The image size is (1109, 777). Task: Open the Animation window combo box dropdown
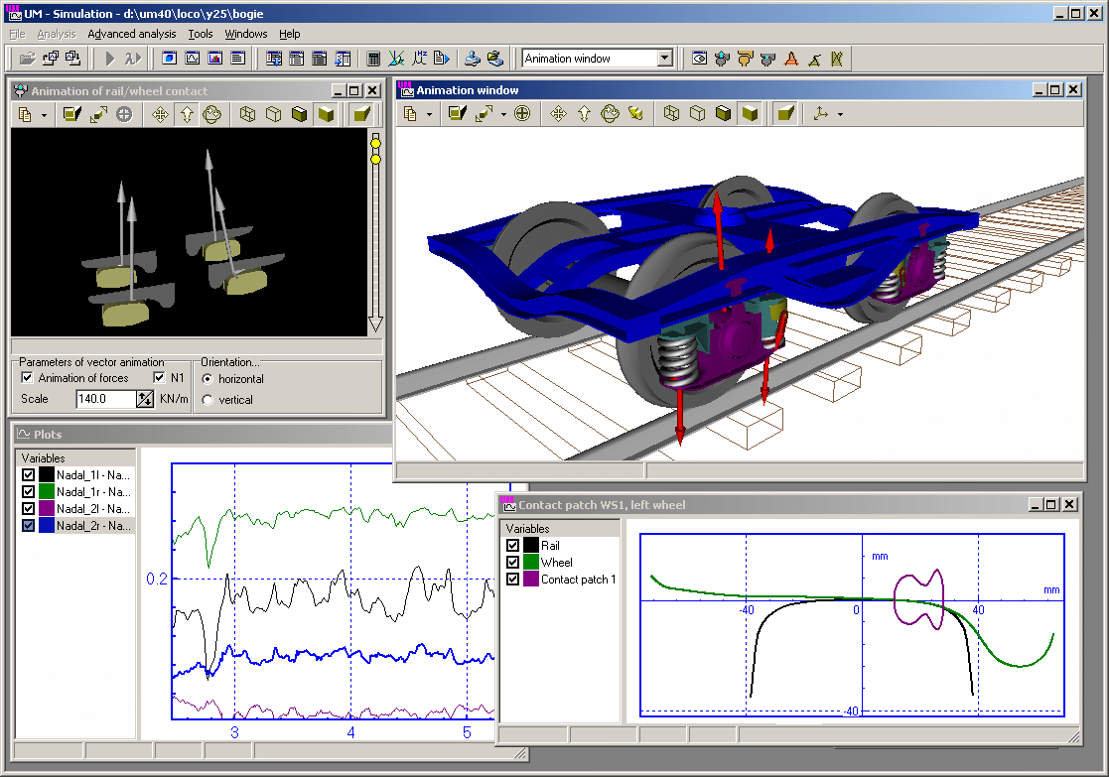point(665,59)
